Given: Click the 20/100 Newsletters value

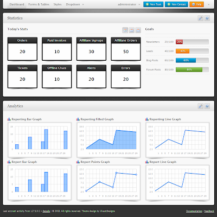Looking at the screenshot, I should click(169, 42).
